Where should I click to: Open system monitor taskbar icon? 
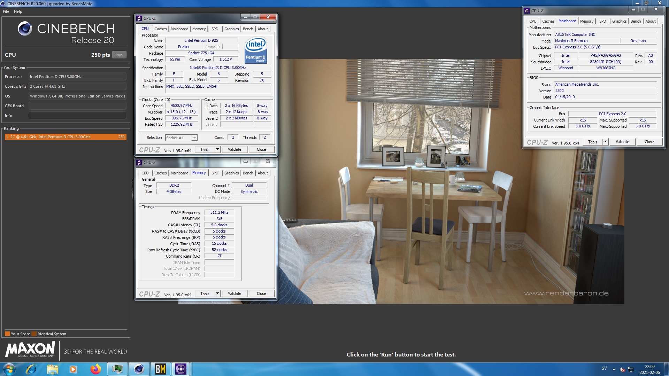pyautogui.click(x=117, y=369)
